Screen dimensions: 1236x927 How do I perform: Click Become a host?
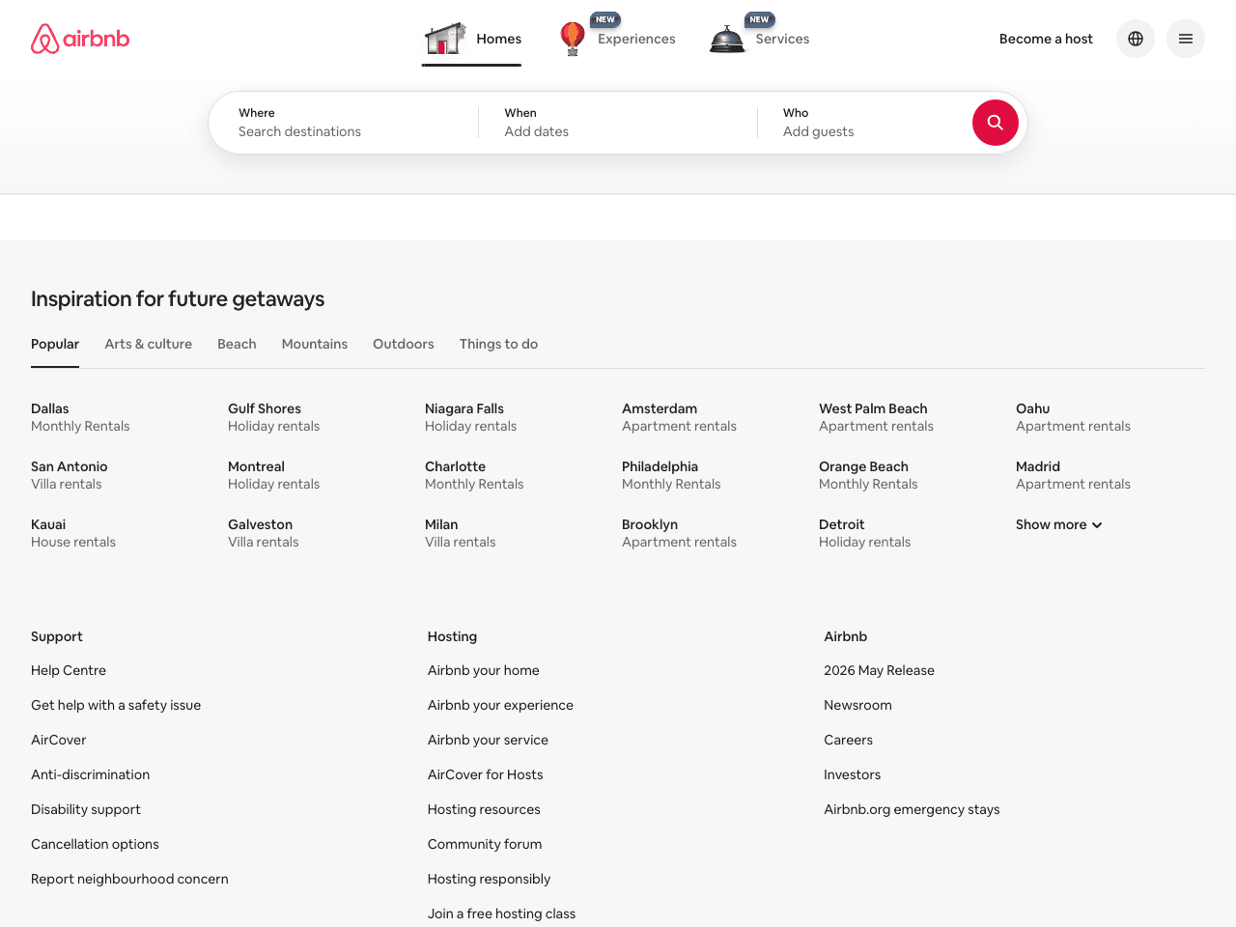tap(1046, 39)
